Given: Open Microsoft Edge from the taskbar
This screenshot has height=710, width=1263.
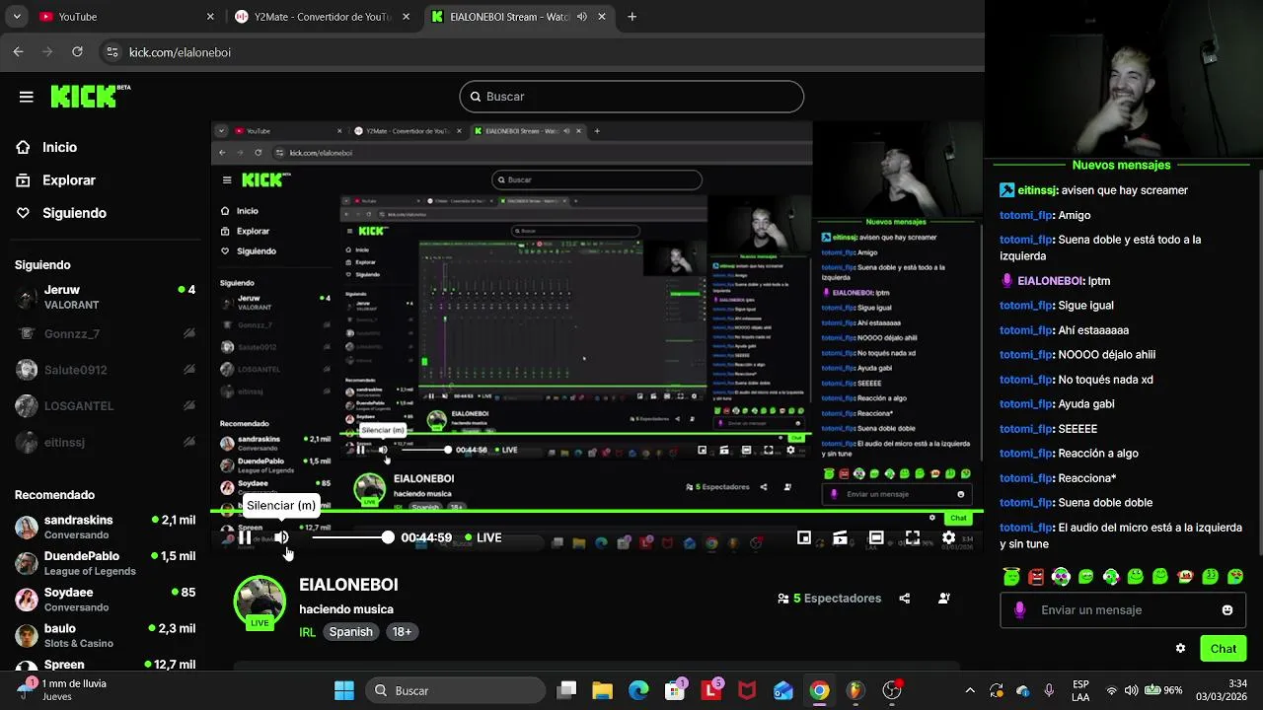Looking at the screenshot, I should tap(638, 690).
